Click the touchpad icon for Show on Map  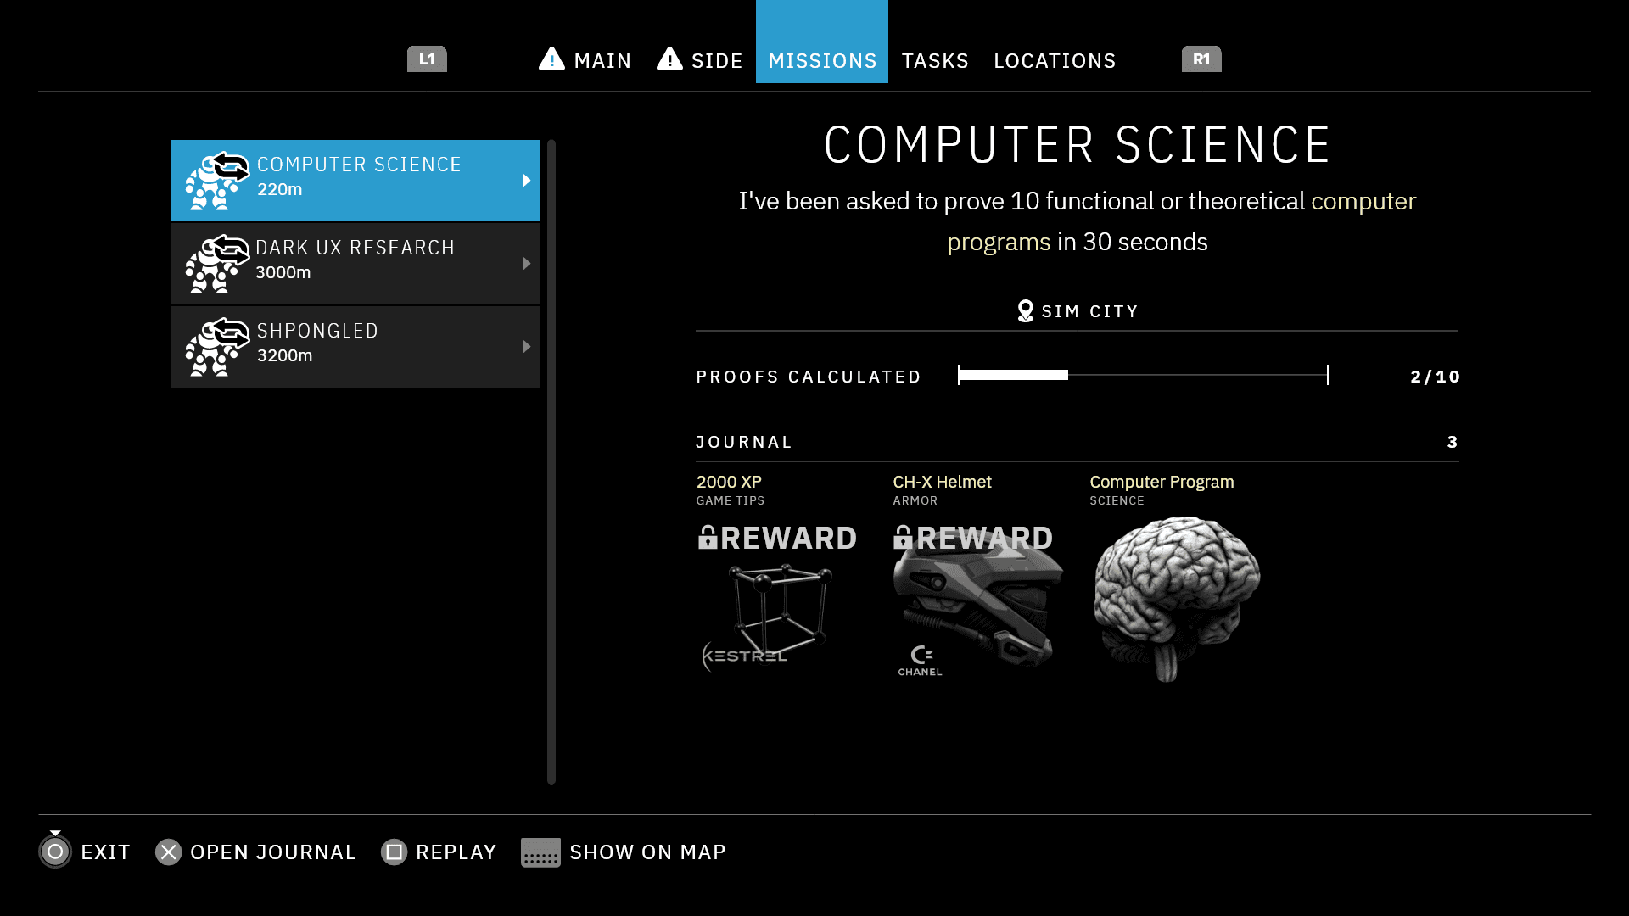click(540, 852)
